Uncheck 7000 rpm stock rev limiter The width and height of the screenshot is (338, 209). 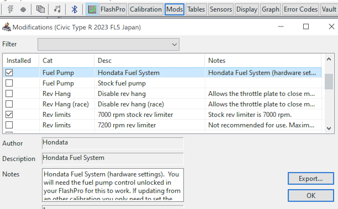point(9,115)
